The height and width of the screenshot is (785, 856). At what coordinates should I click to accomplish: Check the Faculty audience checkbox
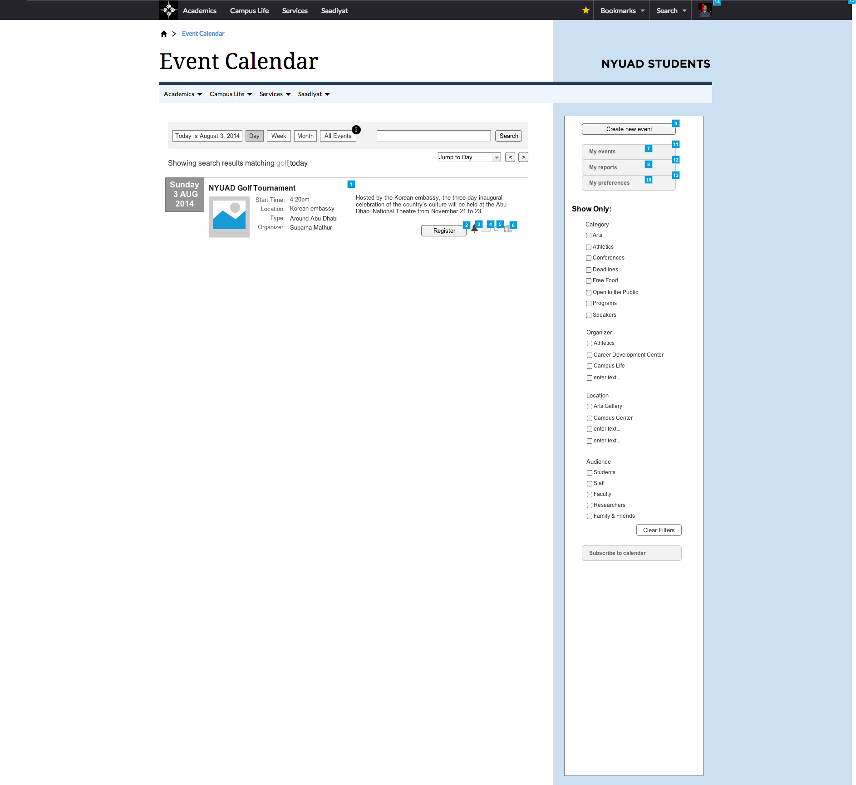(590, 495)
